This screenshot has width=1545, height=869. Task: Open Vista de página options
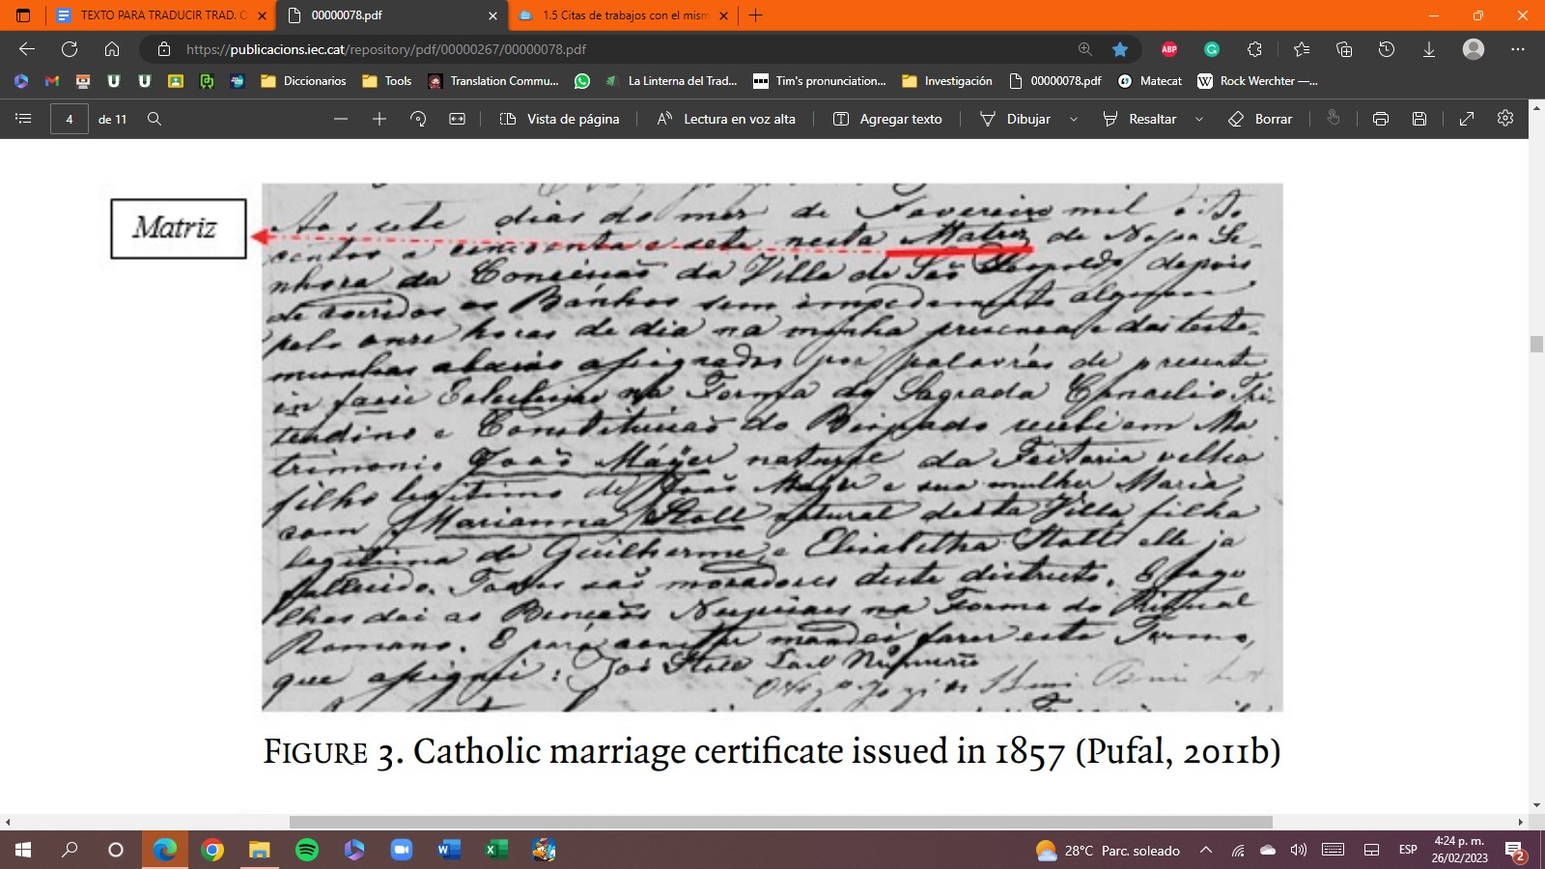click(560, 119)
